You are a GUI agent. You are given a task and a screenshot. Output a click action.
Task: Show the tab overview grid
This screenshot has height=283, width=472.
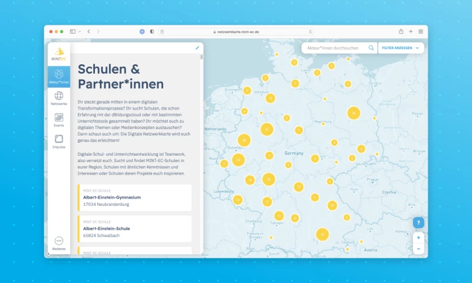421,32
